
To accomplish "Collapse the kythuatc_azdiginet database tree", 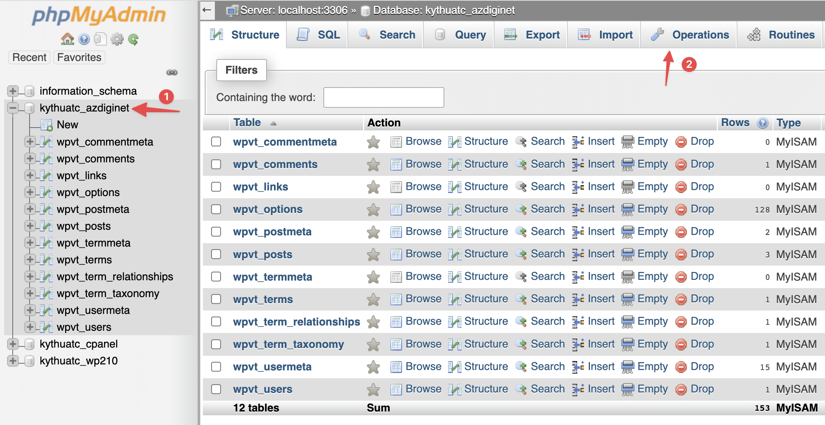I will [x=12, y=108].
